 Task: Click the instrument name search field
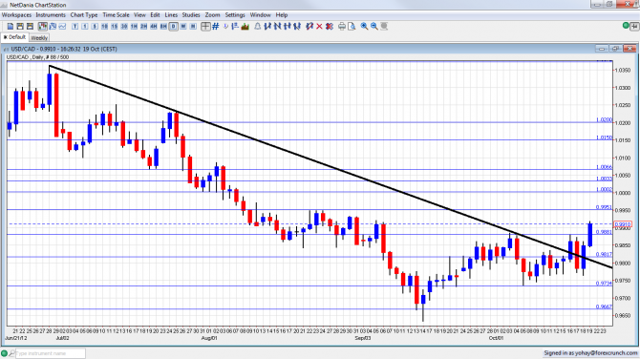coord(51,353)
